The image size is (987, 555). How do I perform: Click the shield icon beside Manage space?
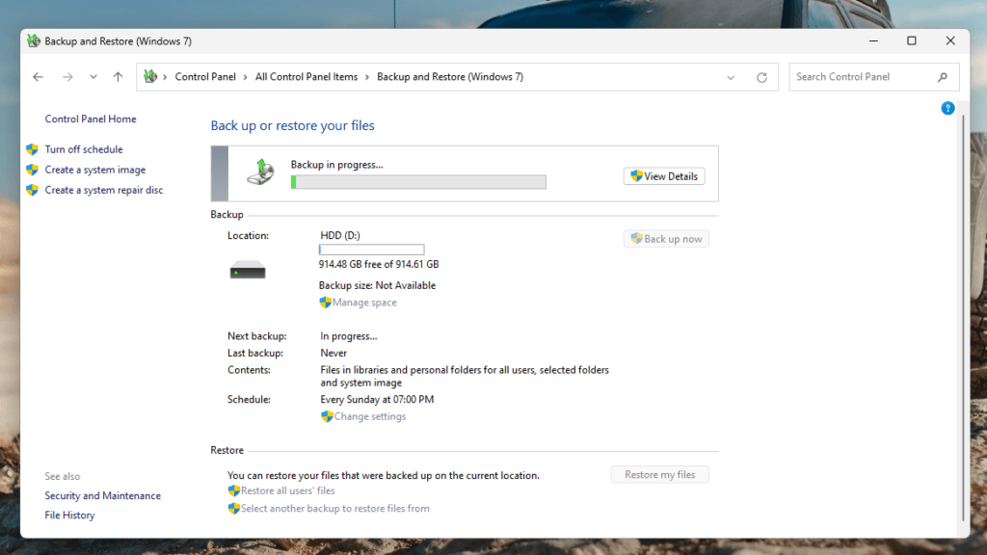click(326, 302)
